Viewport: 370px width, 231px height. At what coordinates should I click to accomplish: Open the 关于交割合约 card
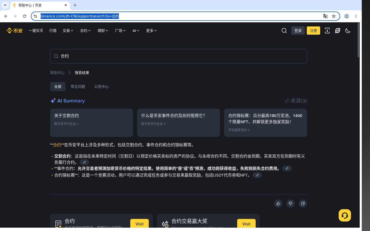pos(91,123)
